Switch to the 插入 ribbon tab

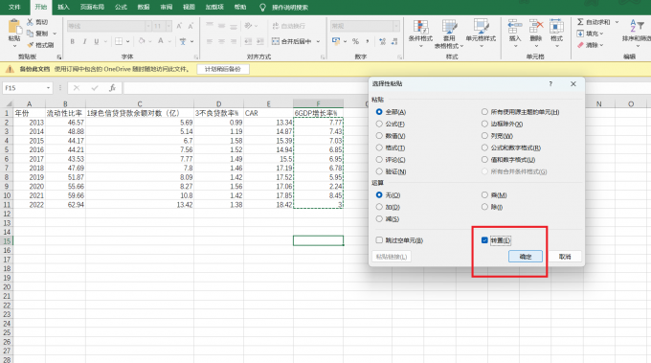(x=63, y=7)
